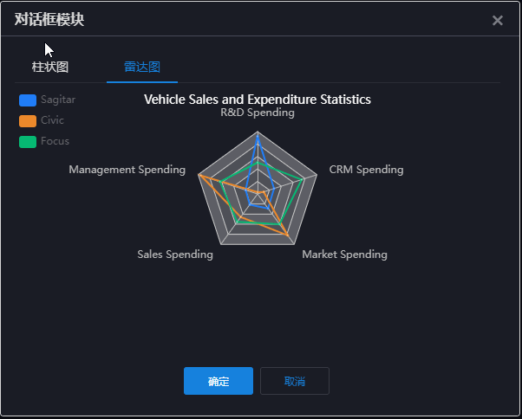Viewport: 522px width, 419px height.
Task: Click the Management Spending axis label
Action: coord(127,170)
